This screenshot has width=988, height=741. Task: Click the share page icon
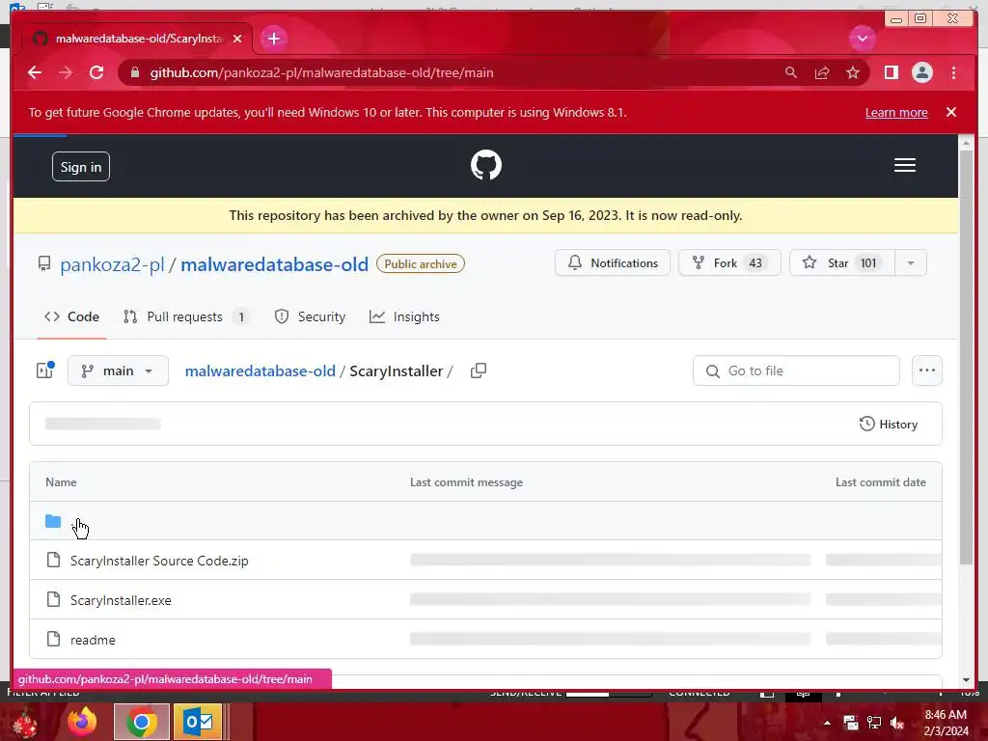pos(822,72)
